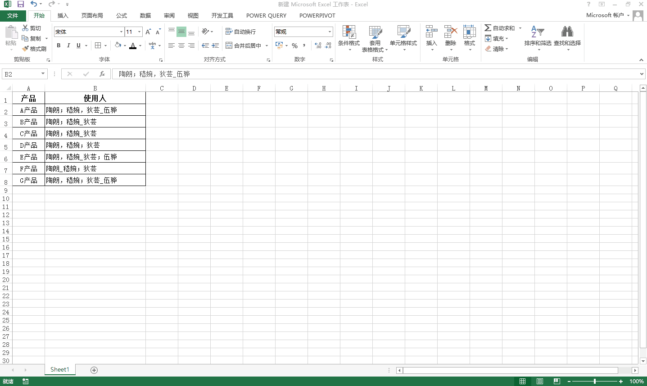Screen dimensions: 647x386
Task: Click the Format Painter brush icon
Action: pos(26,49)
